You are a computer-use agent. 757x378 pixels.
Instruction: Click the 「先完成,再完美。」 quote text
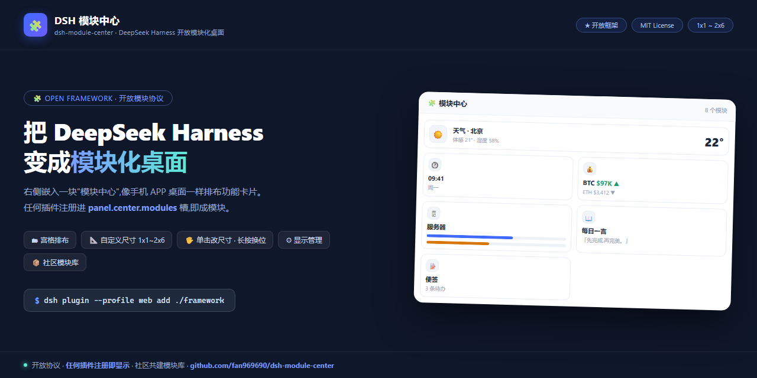605,240
